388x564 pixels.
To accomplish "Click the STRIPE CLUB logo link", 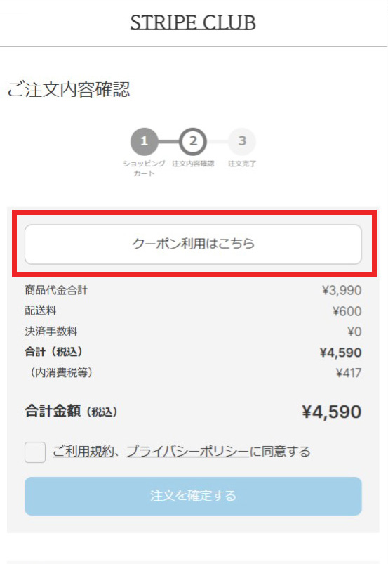I will 193,22.
